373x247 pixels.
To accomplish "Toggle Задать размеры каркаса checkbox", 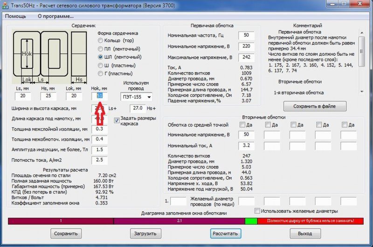I will click(117, 120).
